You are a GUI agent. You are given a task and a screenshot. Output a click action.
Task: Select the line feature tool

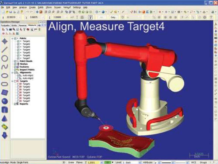coord(5,50)
